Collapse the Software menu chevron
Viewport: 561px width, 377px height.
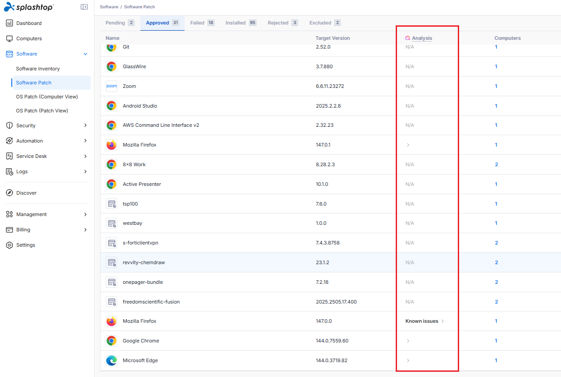pos(85,54)
